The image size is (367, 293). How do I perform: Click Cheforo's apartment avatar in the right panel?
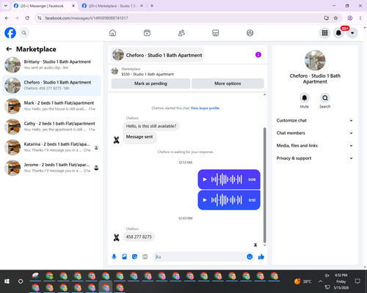coord(315,60)
